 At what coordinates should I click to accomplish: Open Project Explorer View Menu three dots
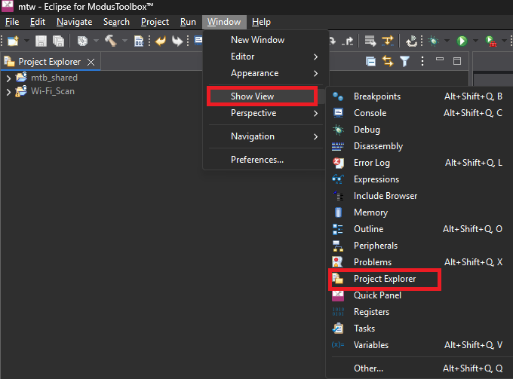(x=422, y=61)
